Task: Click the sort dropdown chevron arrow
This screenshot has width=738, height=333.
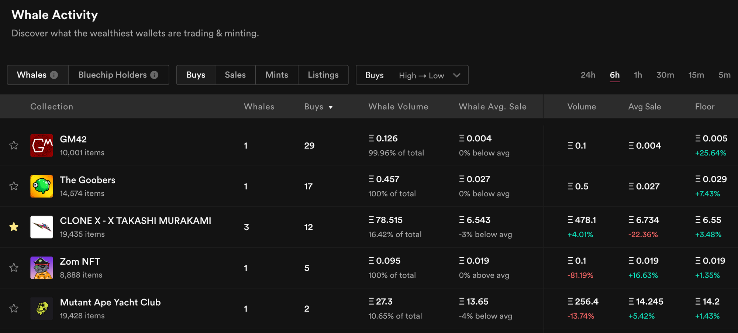Action: pyautogui.click(x=457, y=75)
